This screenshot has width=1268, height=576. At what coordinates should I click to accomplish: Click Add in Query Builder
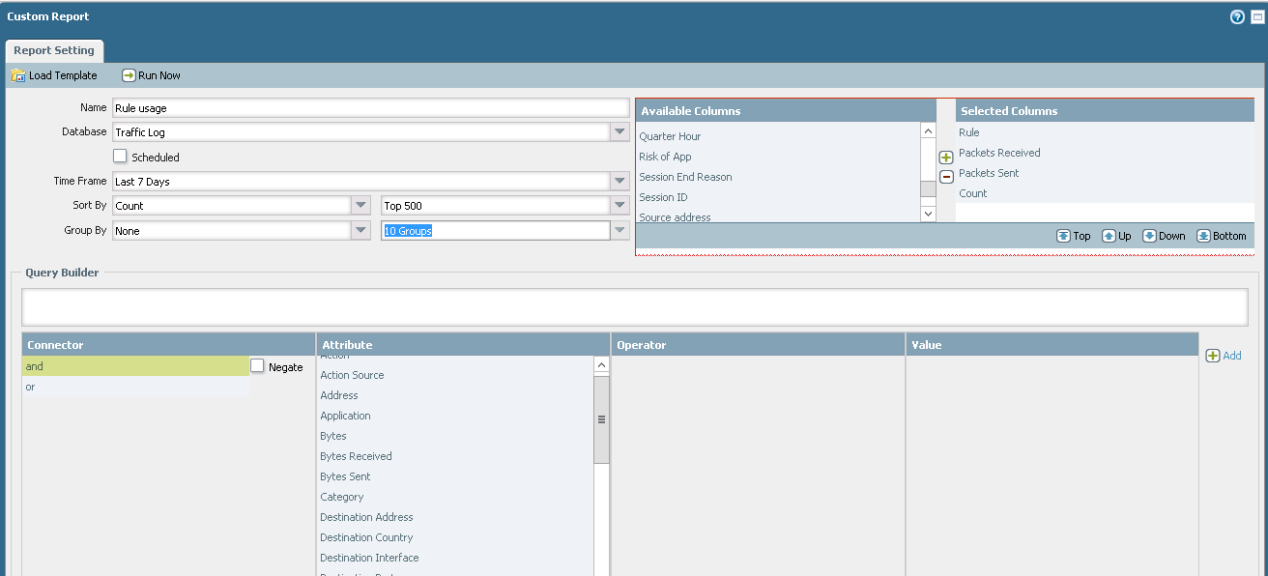1224,356
